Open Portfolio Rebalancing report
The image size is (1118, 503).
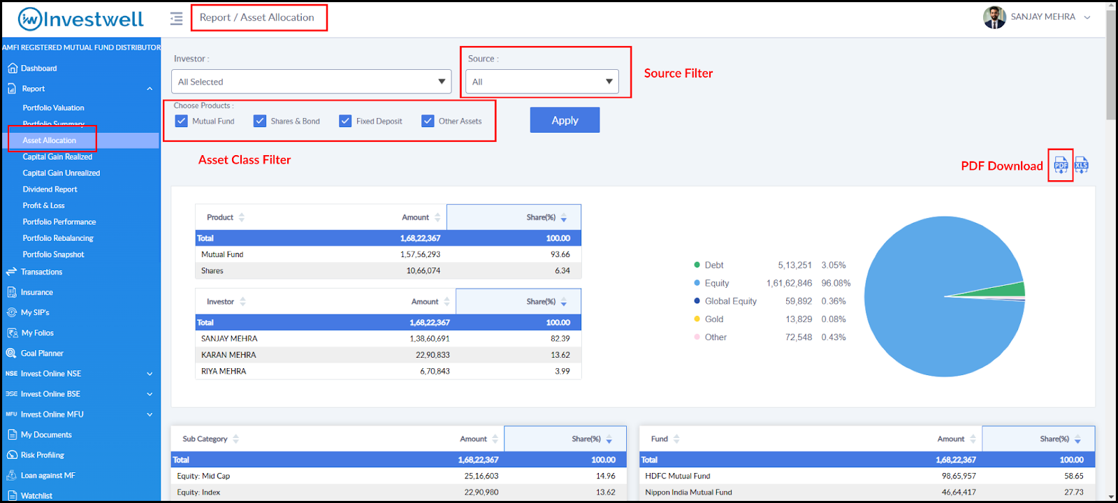(58, 238)
